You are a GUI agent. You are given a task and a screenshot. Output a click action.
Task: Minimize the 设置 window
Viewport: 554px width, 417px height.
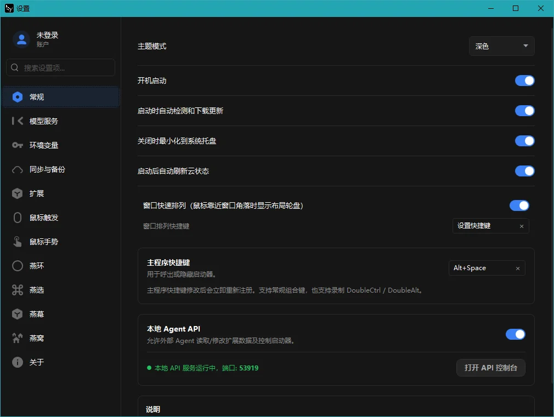[x=491, y=8]
